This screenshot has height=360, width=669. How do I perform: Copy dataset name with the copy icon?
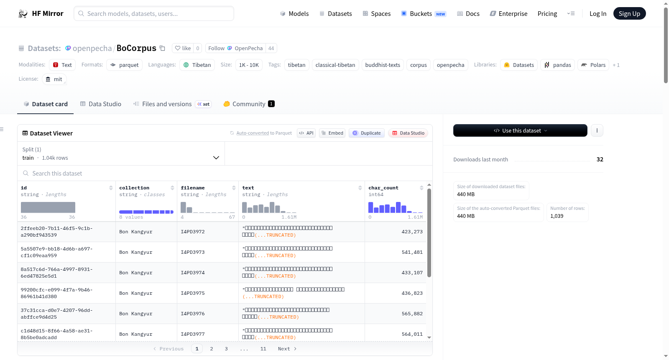click(162, 48)
